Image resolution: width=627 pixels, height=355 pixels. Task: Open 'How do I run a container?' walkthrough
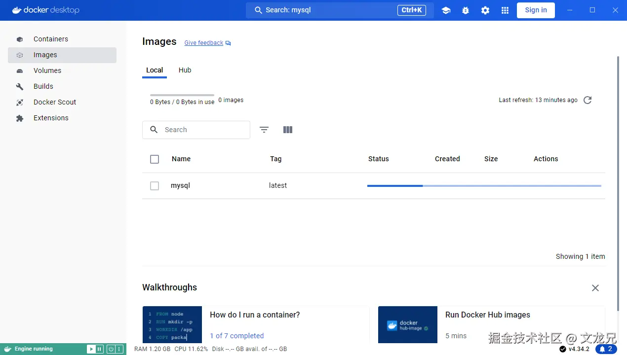click(255, 315)
